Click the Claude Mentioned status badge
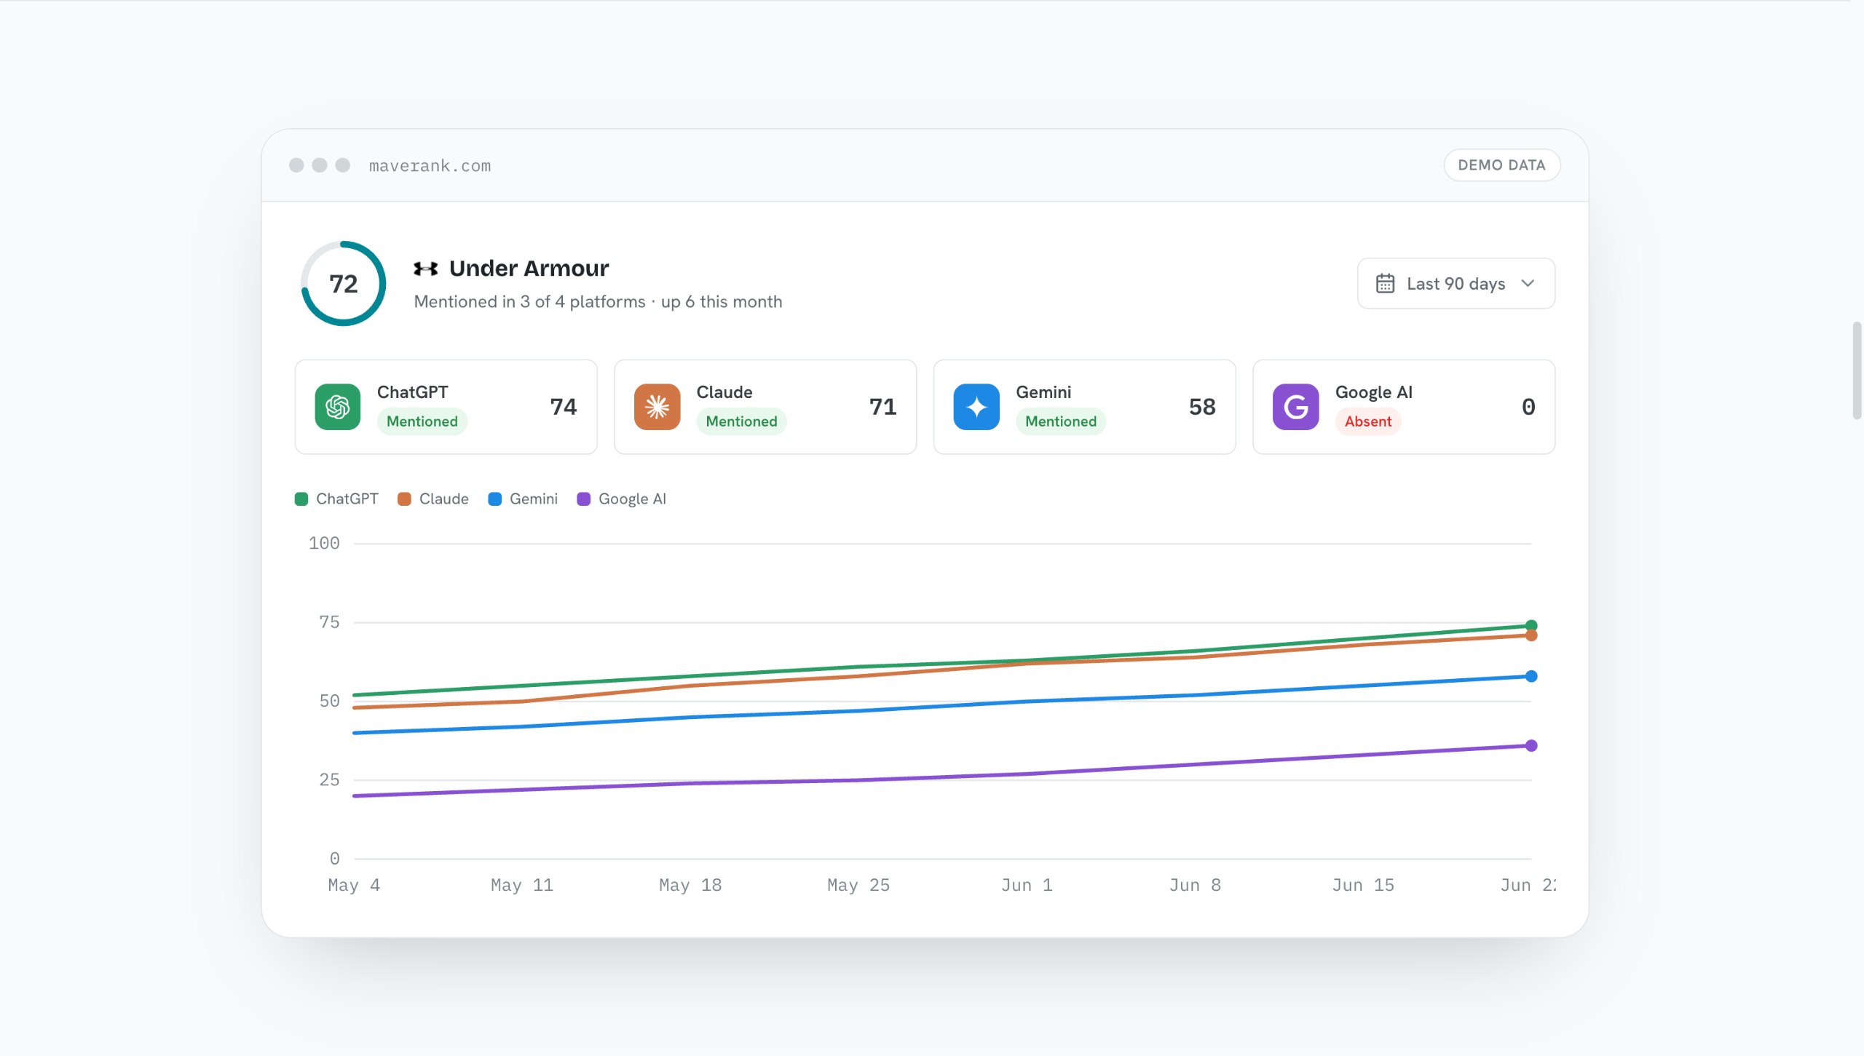This screenshot has width=1864, height=1056. click(x=741, y=421)
